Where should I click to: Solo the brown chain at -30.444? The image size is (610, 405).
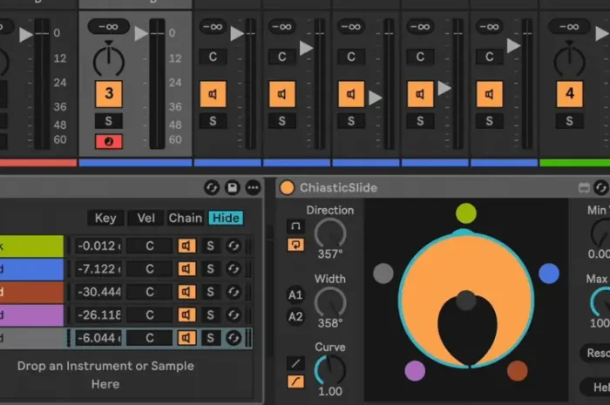point(211,292)
